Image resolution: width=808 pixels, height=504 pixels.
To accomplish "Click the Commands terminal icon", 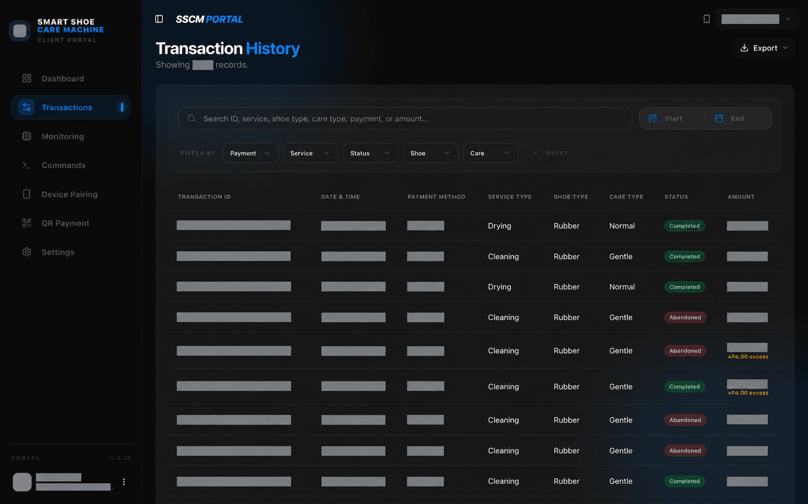I will 26,165.
